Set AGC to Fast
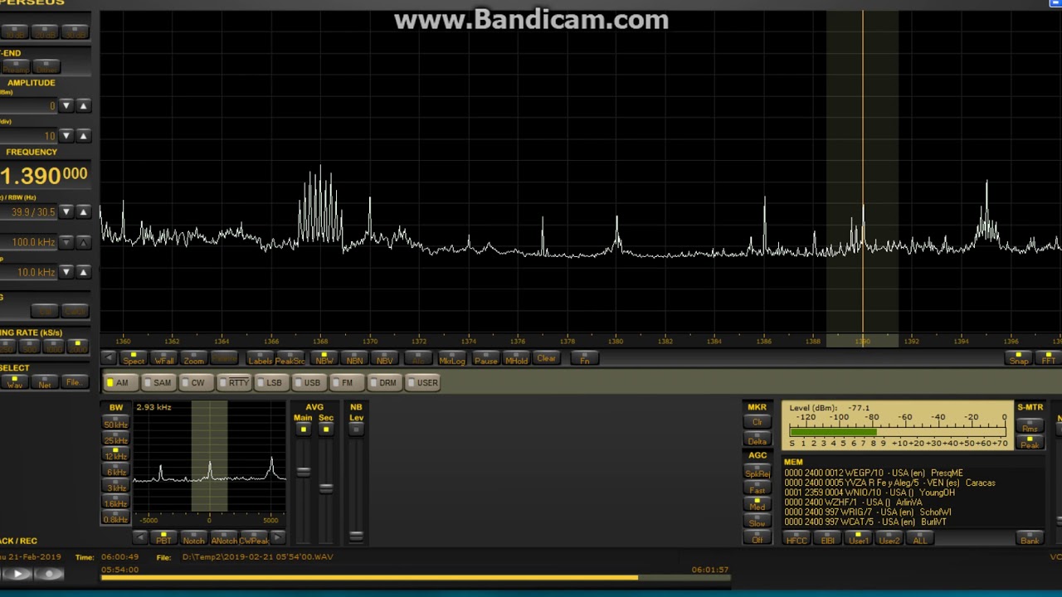 [757, 489]
